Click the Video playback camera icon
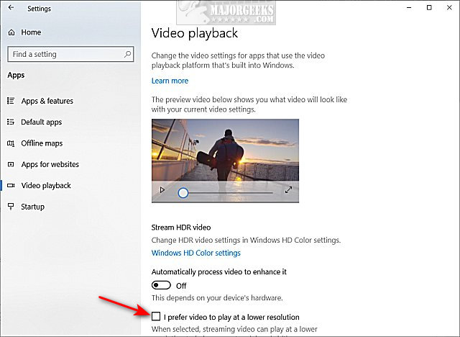This screenshot has height=337, width=460. pyautogui.click(x=11, y=185)
